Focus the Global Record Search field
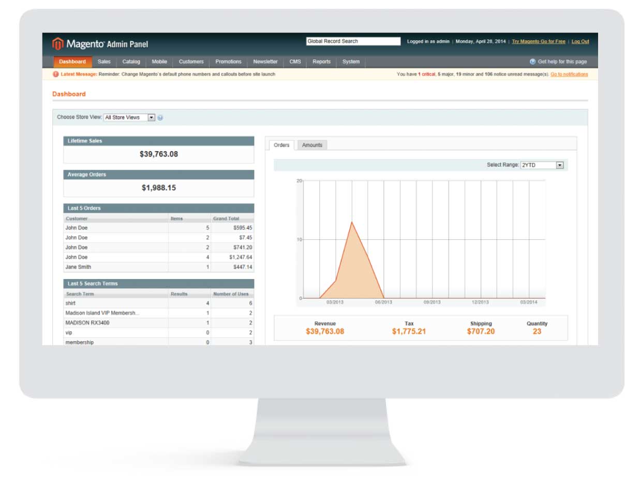 click(x=353, y=41)
